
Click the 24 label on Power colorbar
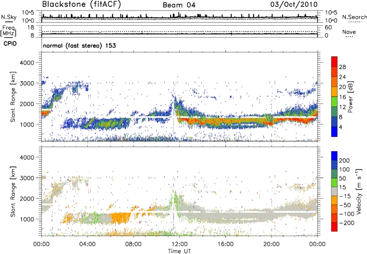342,77
